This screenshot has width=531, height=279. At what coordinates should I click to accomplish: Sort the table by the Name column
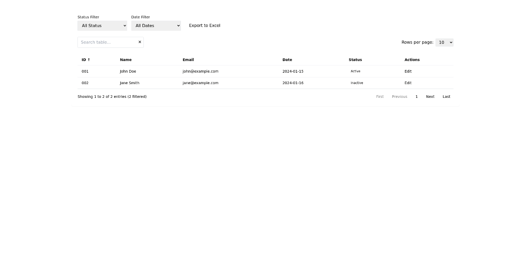tap(126, 59)
